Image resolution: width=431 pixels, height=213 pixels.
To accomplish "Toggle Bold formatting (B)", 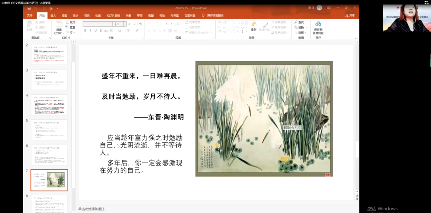I will (85, 30).
